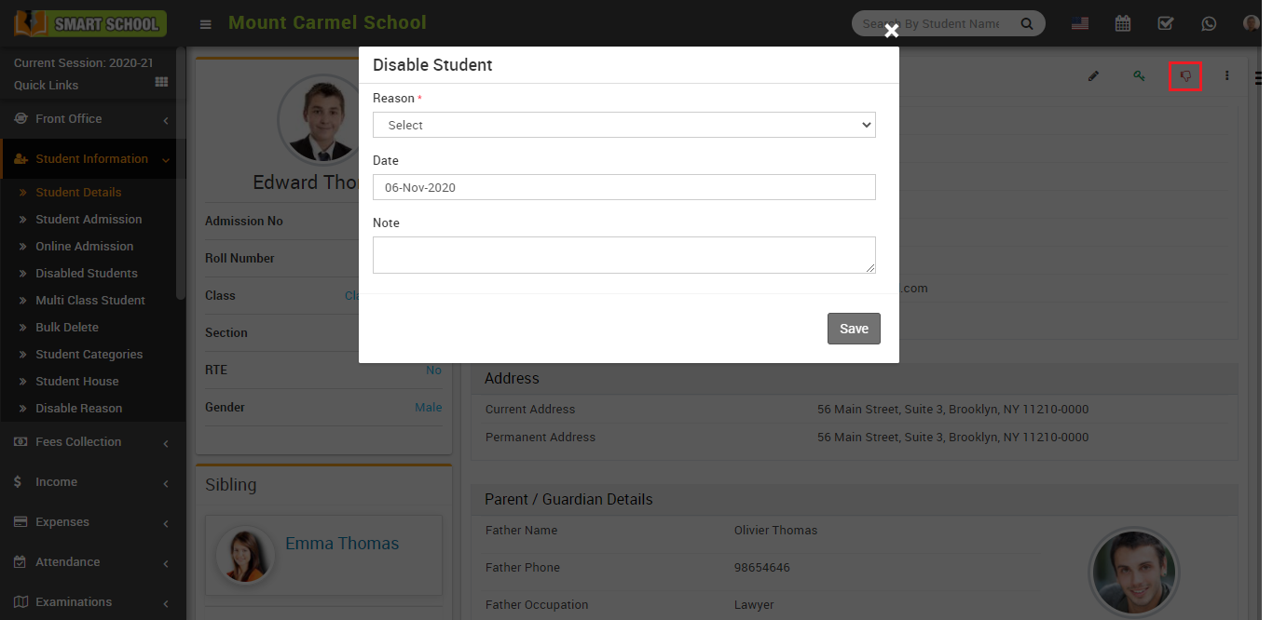Click the Date field showing 06-Nov-2020

[623, 187]
